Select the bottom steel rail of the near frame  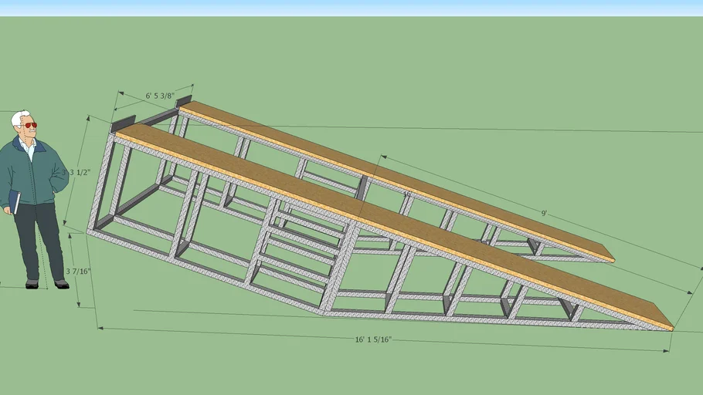click(201, 268)
